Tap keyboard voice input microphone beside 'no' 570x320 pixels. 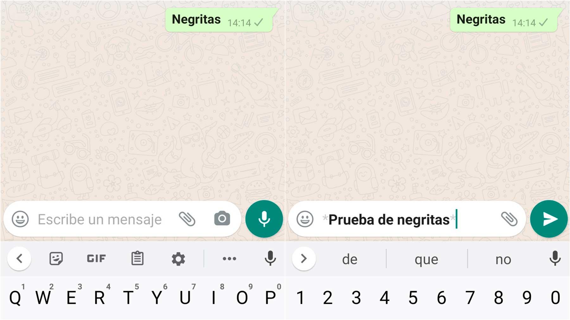tap(555, 258)
